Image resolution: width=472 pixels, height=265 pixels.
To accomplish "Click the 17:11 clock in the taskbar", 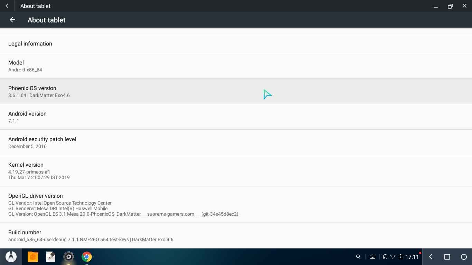I will [412, 257].
